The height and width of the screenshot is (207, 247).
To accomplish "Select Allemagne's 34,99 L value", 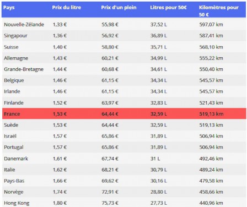I will [x=159, y=58].
